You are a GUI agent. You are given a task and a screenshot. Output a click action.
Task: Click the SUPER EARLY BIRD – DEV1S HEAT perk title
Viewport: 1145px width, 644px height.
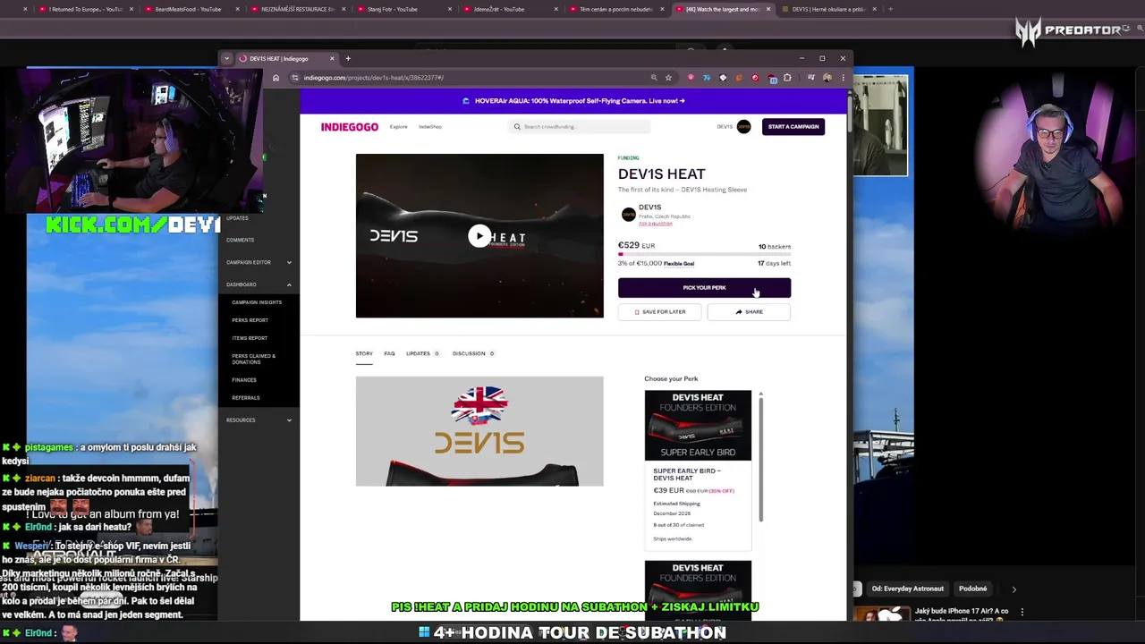[x=687, y=474]
